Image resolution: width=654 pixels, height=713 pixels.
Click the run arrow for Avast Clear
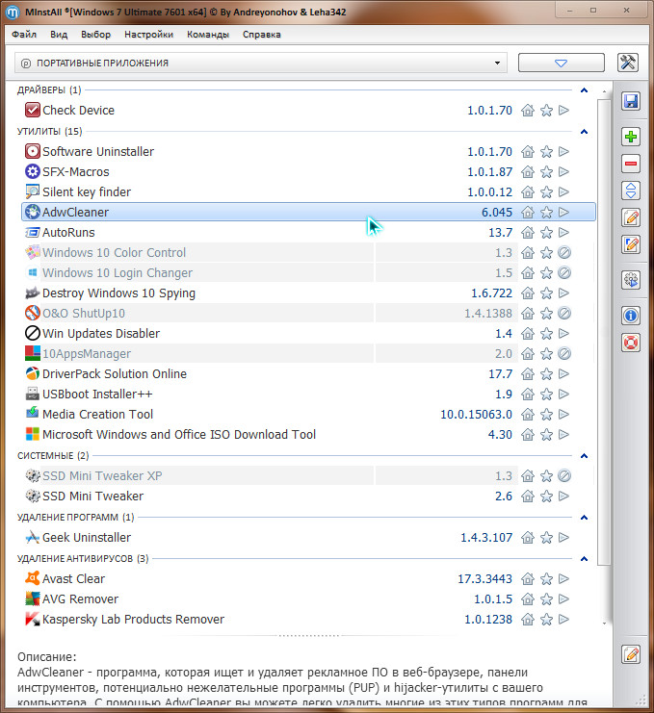563,579
